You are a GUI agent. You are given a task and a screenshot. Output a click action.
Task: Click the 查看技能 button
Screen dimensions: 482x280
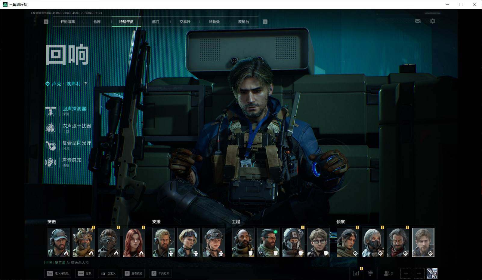pyautogui.click(x=134, y=273)
